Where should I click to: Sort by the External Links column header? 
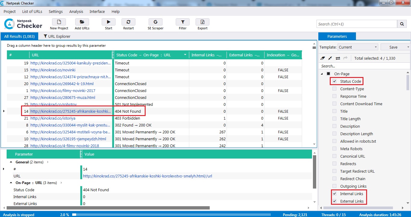(x=246, y=55)
